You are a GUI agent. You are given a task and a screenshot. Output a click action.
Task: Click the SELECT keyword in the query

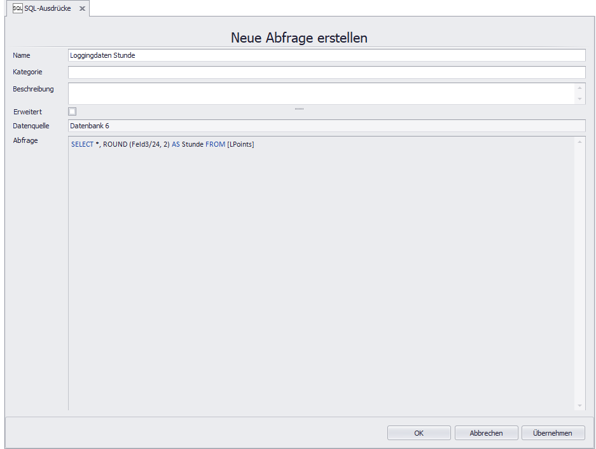tap(83, 144)
